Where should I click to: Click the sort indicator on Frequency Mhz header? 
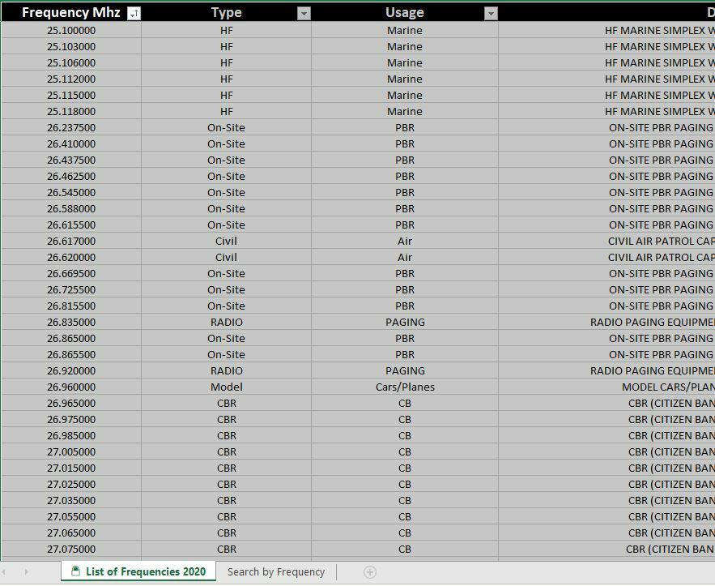pyautogui.click(x=134, y=13)
